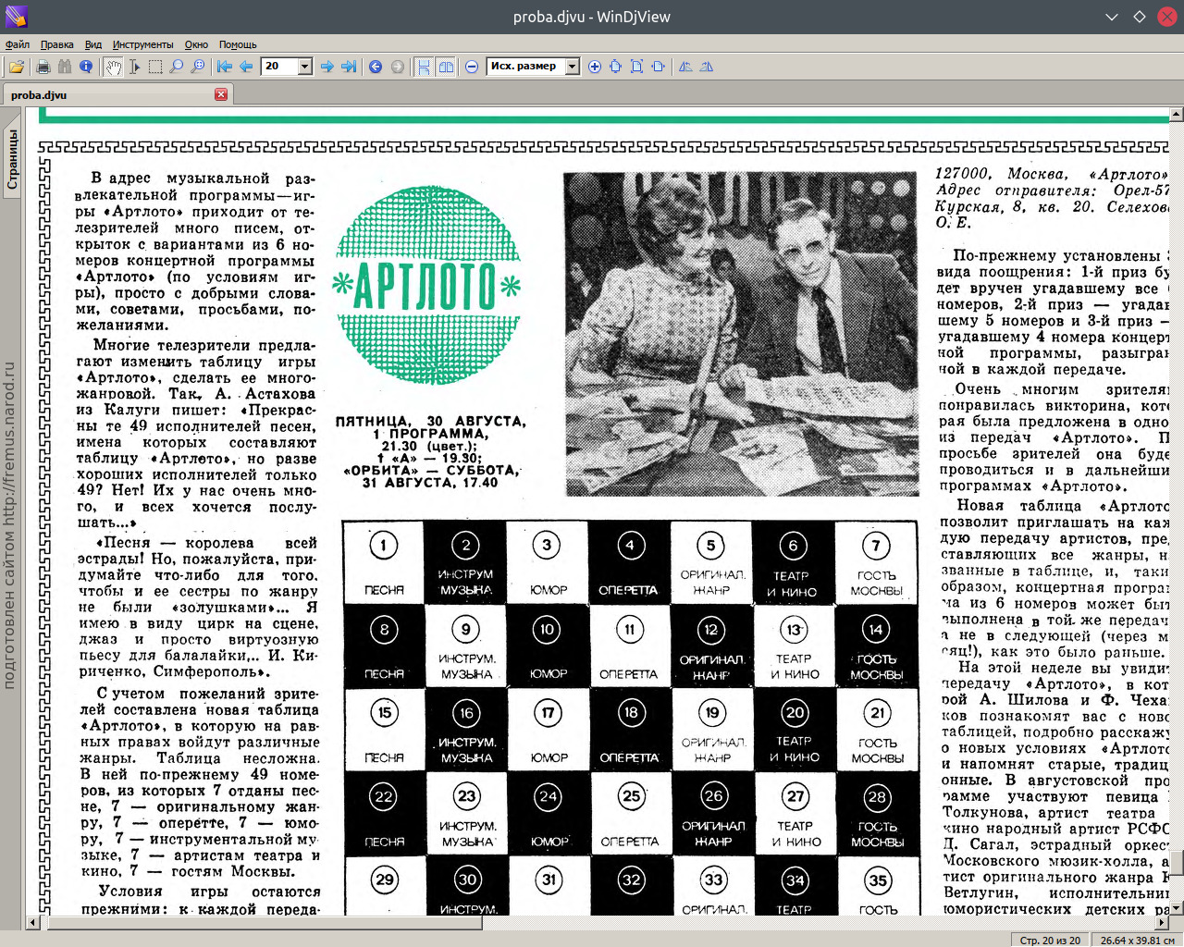Toggle continuous page layout
This screenshot has height=947, width=1184.
point(424,67)
